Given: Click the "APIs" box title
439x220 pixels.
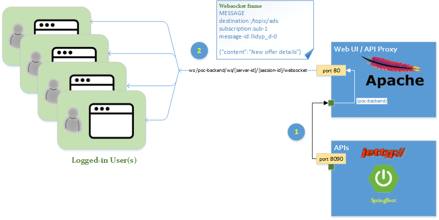Looking at the screenshot, I should [x=341, y=147].
